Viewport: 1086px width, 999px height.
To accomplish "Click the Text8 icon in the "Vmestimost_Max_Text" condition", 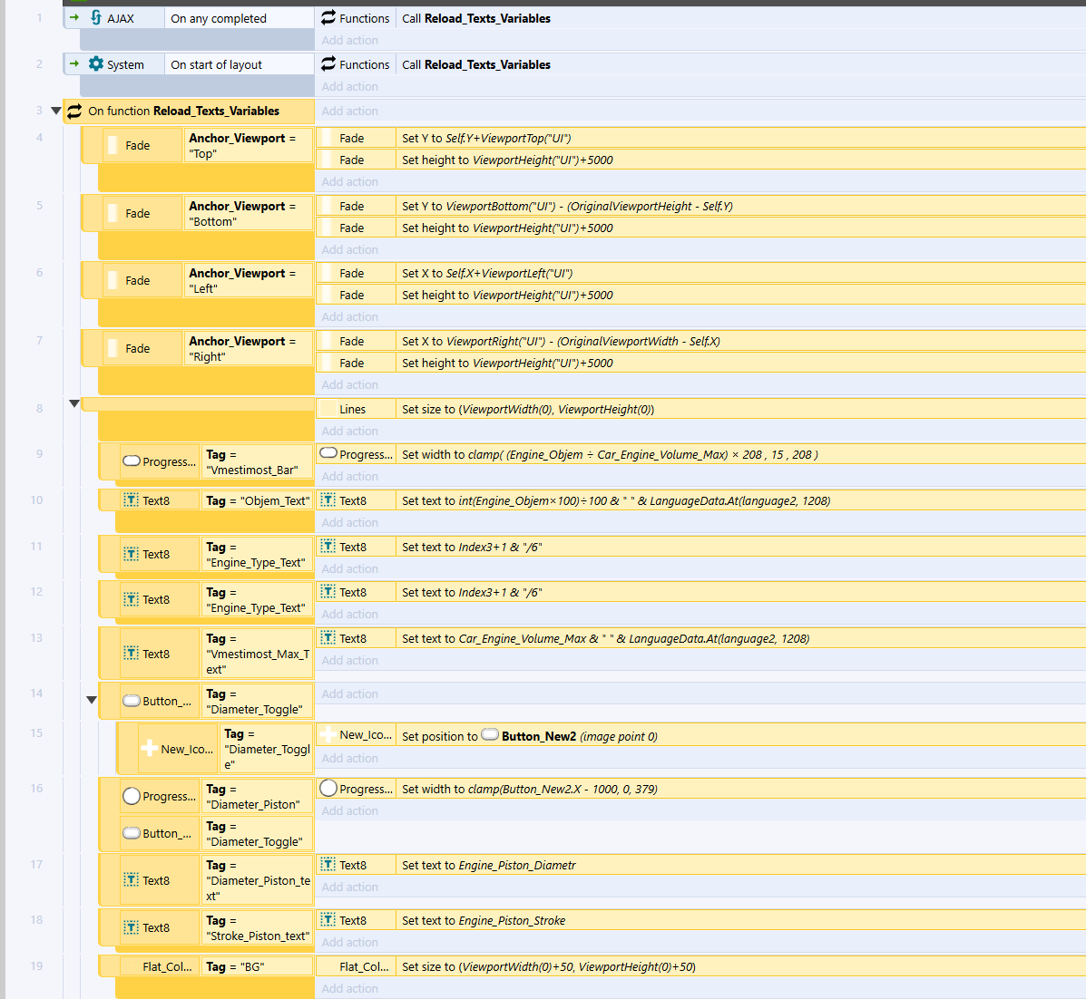I will pyautogui.click(x=131, y=654).
